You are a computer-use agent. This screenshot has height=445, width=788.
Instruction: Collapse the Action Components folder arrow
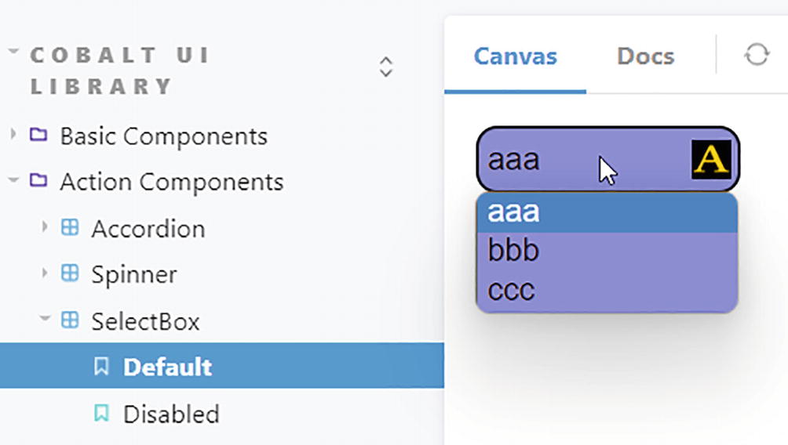coord(13,181)
